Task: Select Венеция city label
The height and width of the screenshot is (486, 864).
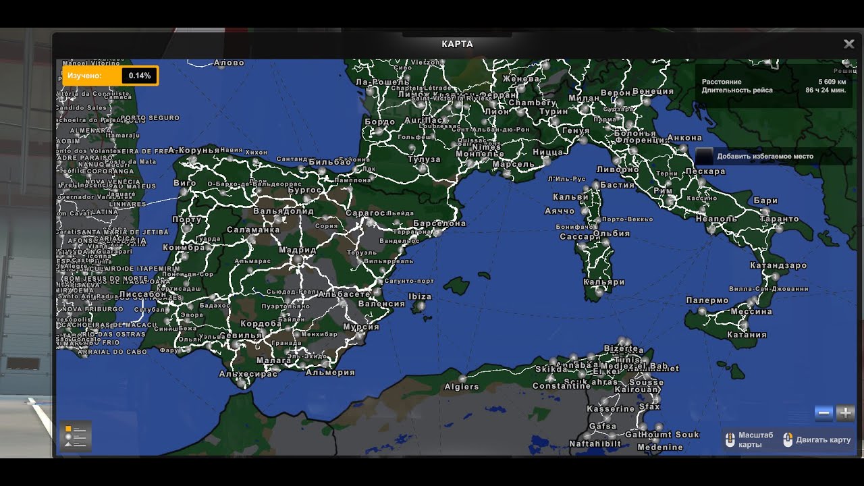Action: pyautogui.click(x=653, y=91)
